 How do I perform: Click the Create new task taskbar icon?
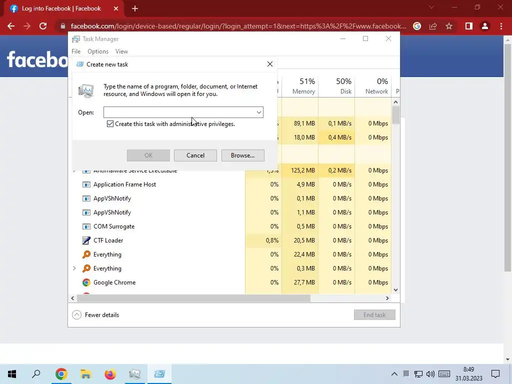(x=159, y=374)
